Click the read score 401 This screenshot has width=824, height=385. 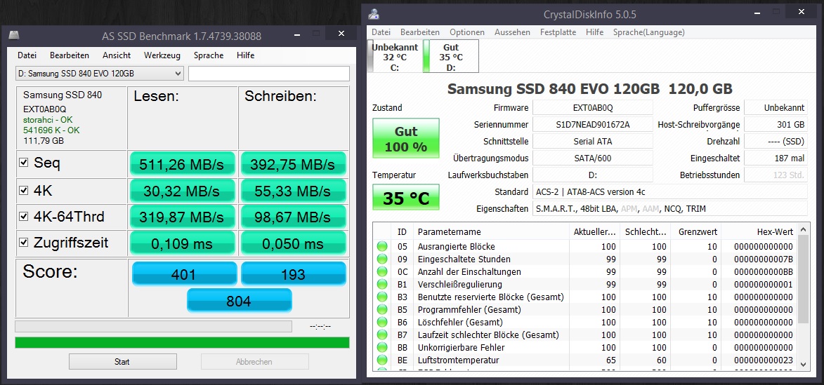click(x=184, y=273)
